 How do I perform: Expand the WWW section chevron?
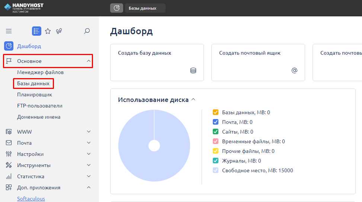[x=89, y=132]
